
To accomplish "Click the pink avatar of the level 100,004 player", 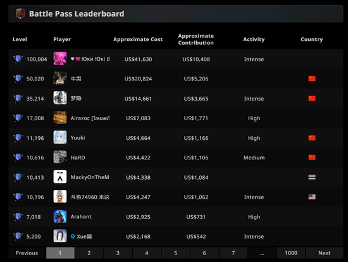I will tap(60, 59).
